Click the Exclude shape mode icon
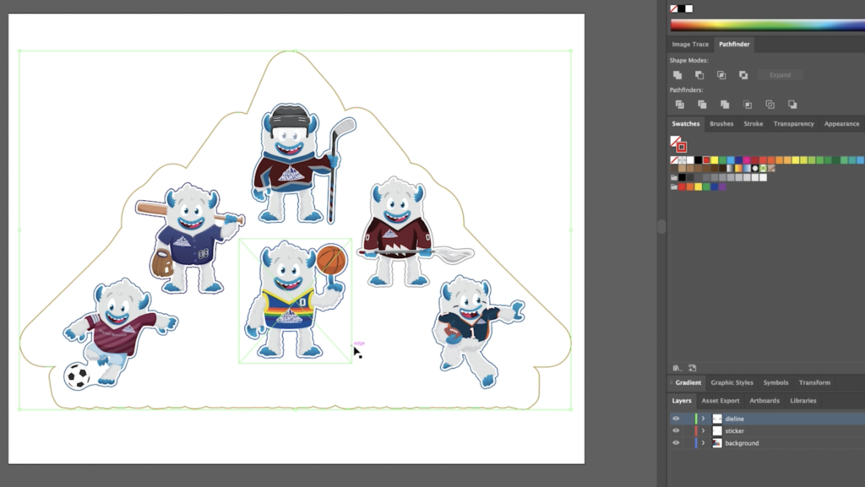Screen dimensions: 865x487 click(x=743, y=75)
